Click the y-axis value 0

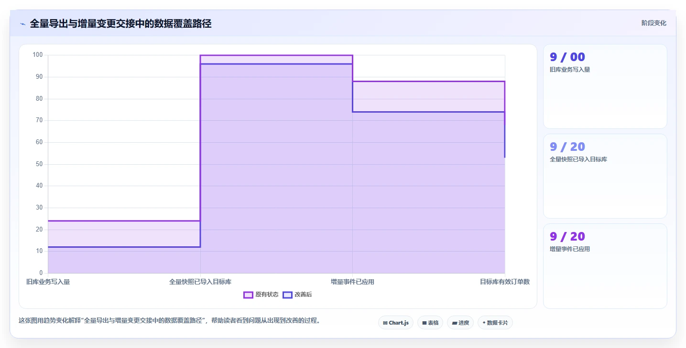point(41,273)
